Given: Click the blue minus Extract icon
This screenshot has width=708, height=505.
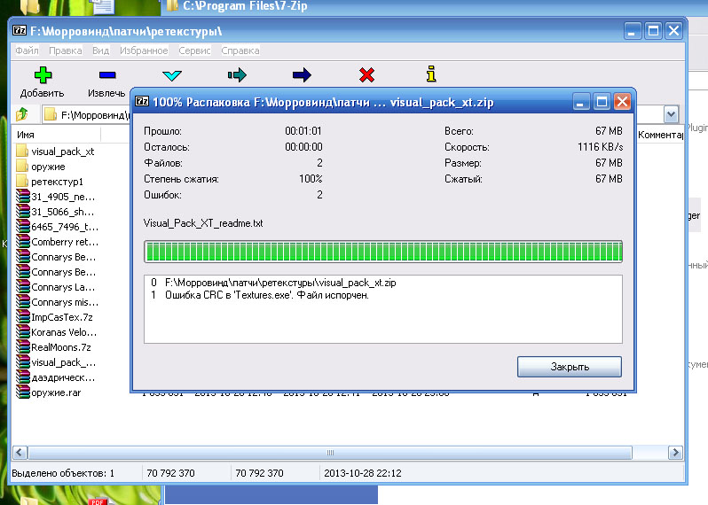Looking at the screenshot, I should 107,74.
